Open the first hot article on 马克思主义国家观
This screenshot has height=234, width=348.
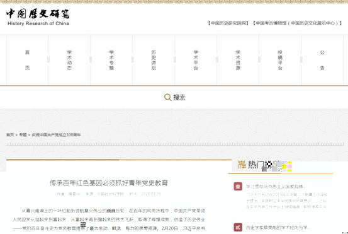tap(276, 187)
